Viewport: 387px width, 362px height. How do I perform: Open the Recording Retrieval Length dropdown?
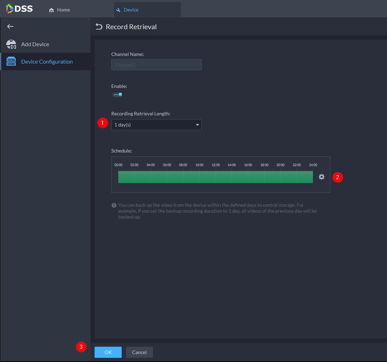[156, 125]
